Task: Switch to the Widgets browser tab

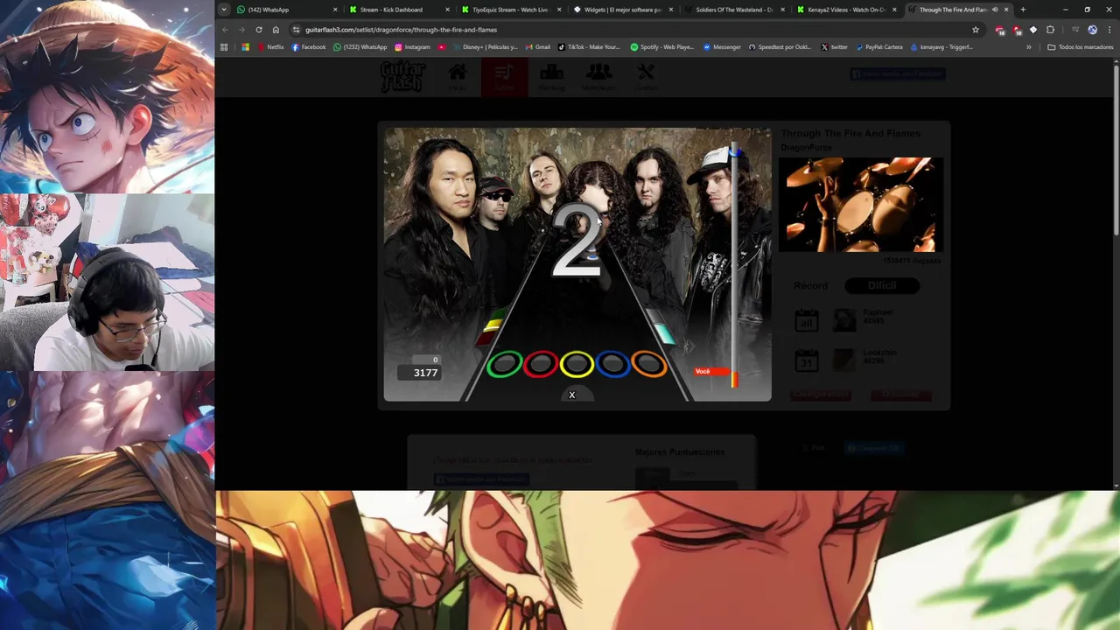Action: click(624, 10)
